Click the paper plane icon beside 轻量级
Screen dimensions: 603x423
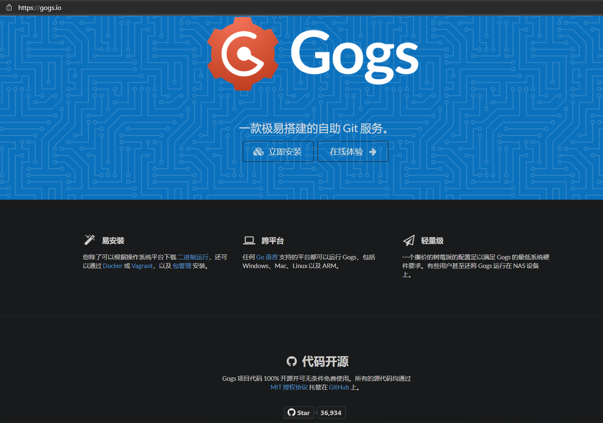point(409,240)
